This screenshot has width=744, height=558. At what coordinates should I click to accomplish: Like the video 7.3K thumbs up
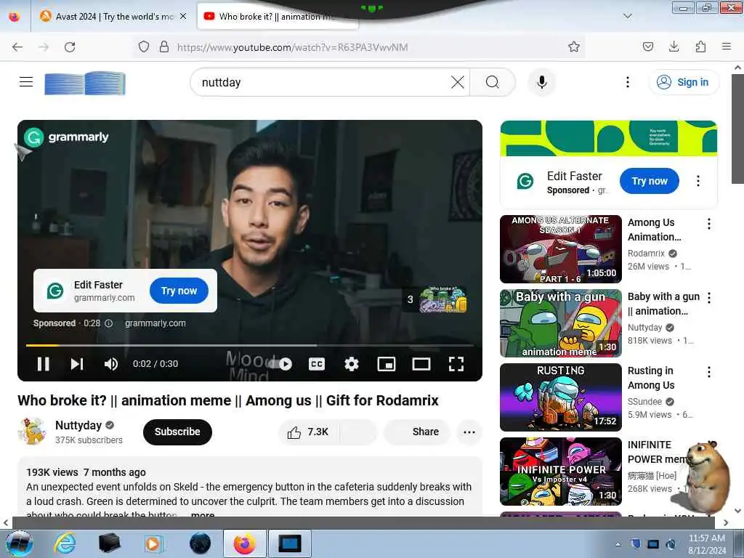(308, 432)
